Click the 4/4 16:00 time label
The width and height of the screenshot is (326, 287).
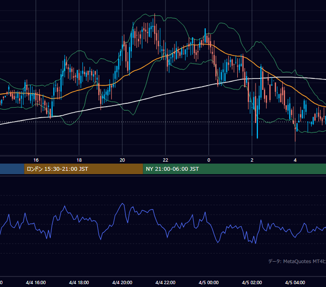pyautogui.click(x=36, y=282)
